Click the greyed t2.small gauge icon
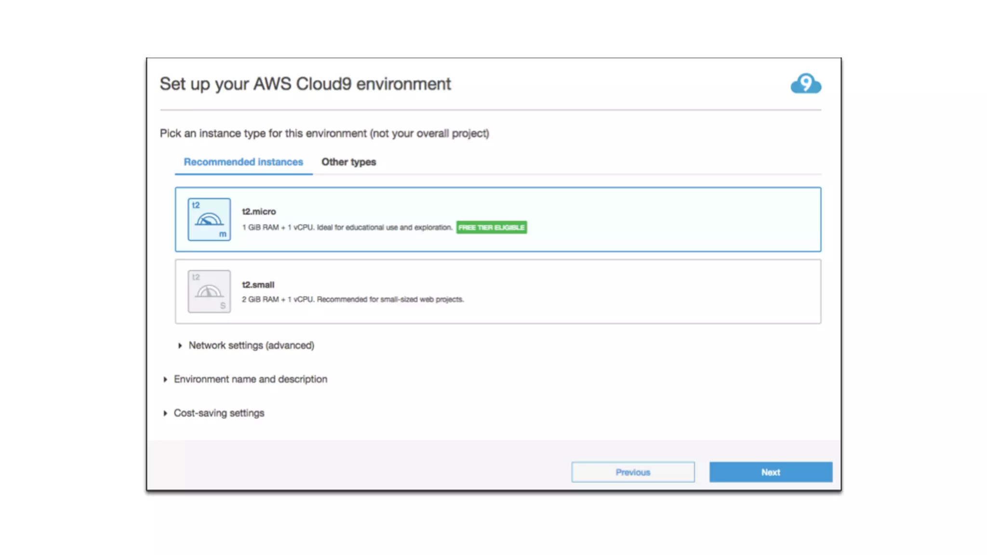 click(x=209, y=291)
